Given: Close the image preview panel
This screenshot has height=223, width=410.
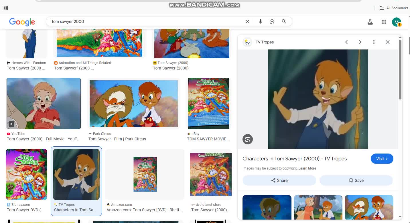Looking at the screenshot, I should point(387,42).
